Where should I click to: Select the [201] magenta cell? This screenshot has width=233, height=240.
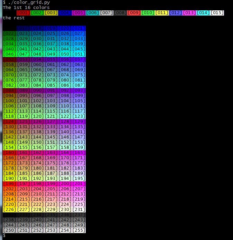pos(79,184)
